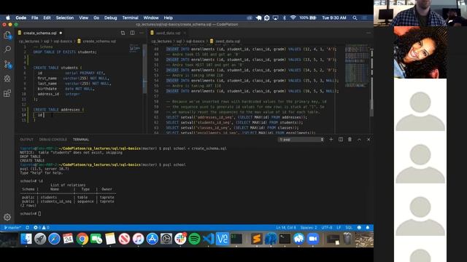Split the left editor with split icon

132,33
